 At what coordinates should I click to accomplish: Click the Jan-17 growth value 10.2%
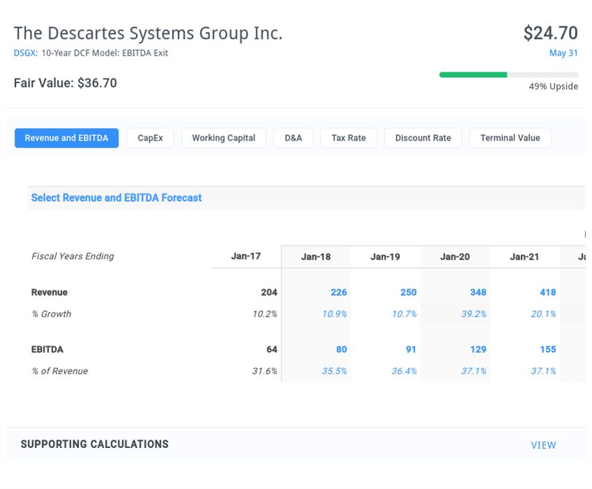[265, 314]
